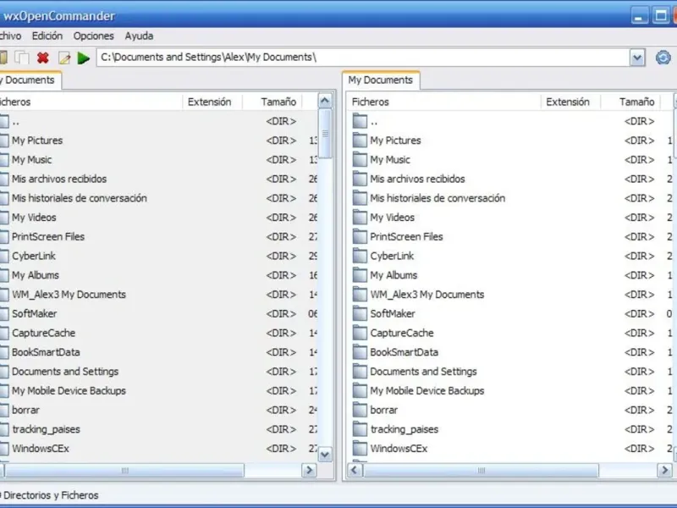Click 'Directorios y Ficheros' status bar text
This screenshot has height=508, width=677.
pyautogui.click(x=51, y=495)
